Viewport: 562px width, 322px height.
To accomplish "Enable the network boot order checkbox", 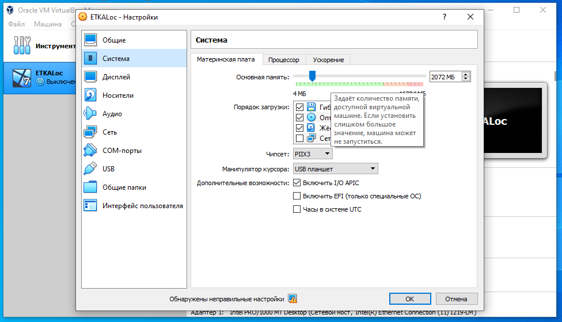I will pyautogui.click(x=299, y=138).
